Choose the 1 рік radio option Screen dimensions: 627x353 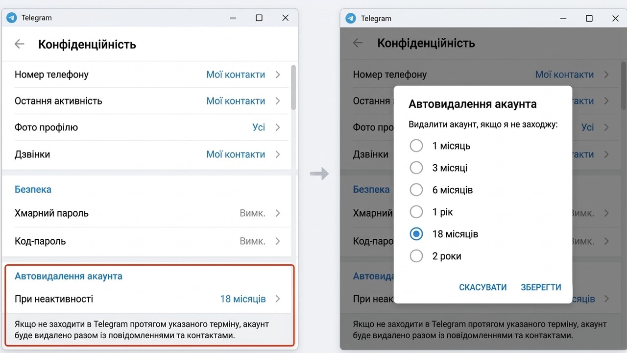pyautogui.click(x=416, y=212)
